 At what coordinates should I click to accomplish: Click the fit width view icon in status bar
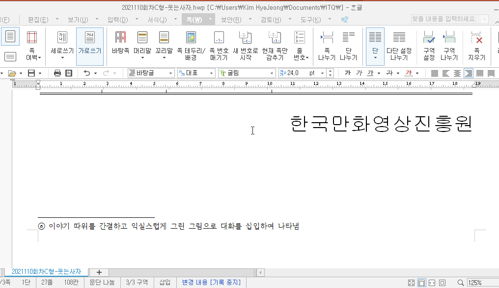432,283
